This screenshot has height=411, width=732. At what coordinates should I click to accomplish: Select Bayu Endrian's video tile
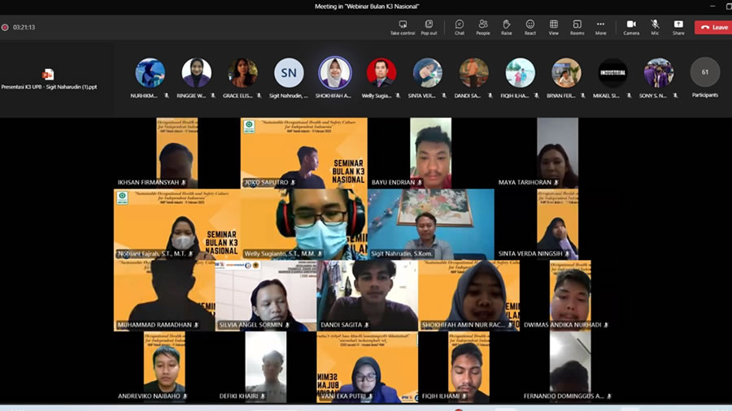[430, 153]
